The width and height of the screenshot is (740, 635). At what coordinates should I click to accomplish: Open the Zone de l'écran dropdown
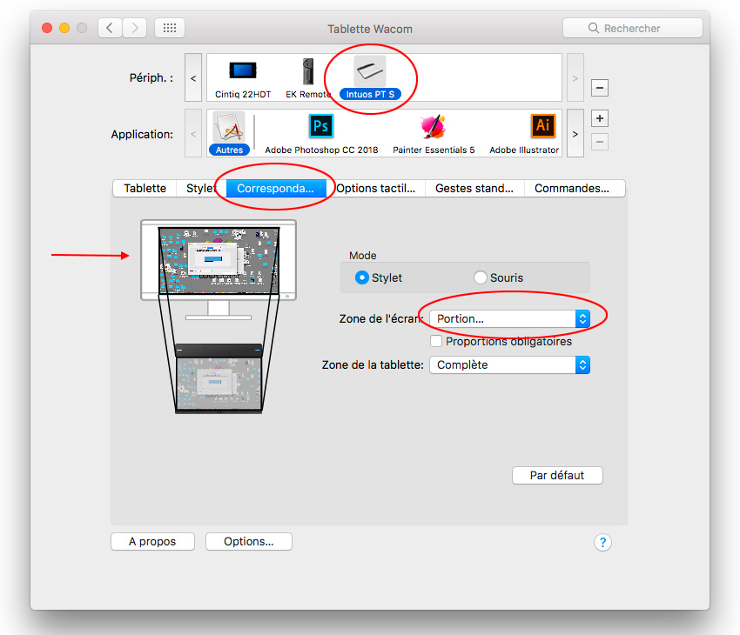(x=510, y=319)
